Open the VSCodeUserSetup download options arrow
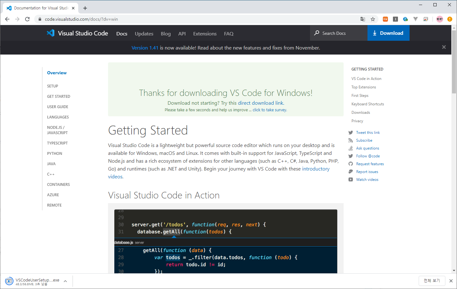 click(x=65, y=281)
